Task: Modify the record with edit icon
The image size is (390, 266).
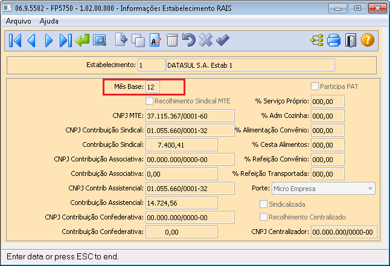Action: pos(155,41)
